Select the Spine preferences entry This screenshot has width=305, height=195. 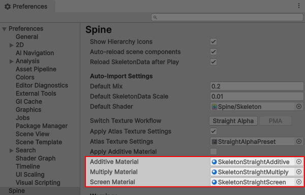(x=17, y=191)
